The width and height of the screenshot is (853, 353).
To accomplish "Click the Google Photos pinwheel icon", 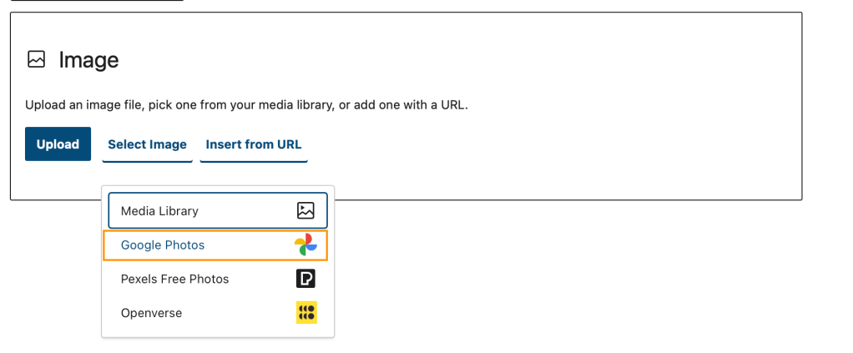I will (x=305, y=245).
